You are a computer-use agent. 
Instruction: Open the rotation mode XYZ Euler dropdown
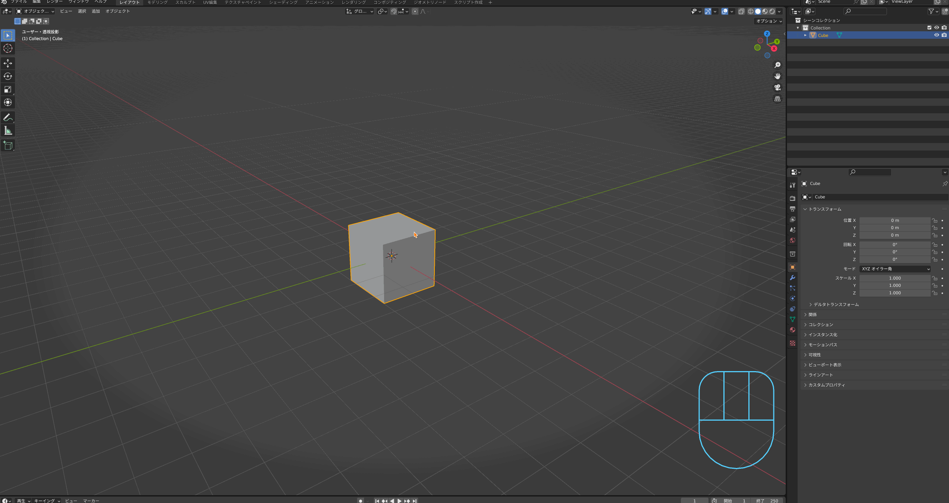[x=895, y=269]
